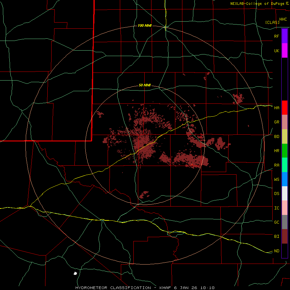Click the small white marker near the bottom
Image resolution: width=290 pixels, height=290 pixels.
coord(75,273)
